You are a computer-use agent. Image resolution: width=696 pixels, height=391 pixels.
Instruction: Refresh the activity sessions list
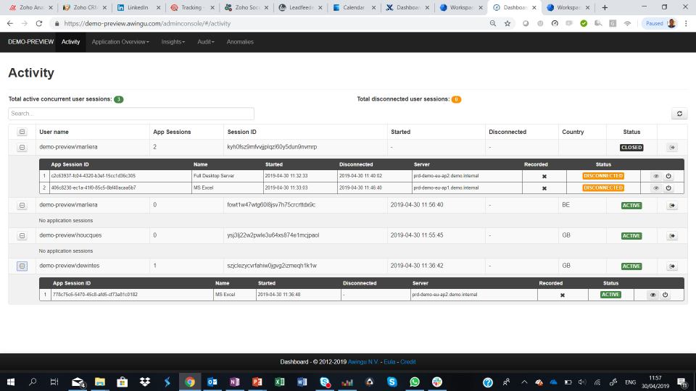coord(679,114)
